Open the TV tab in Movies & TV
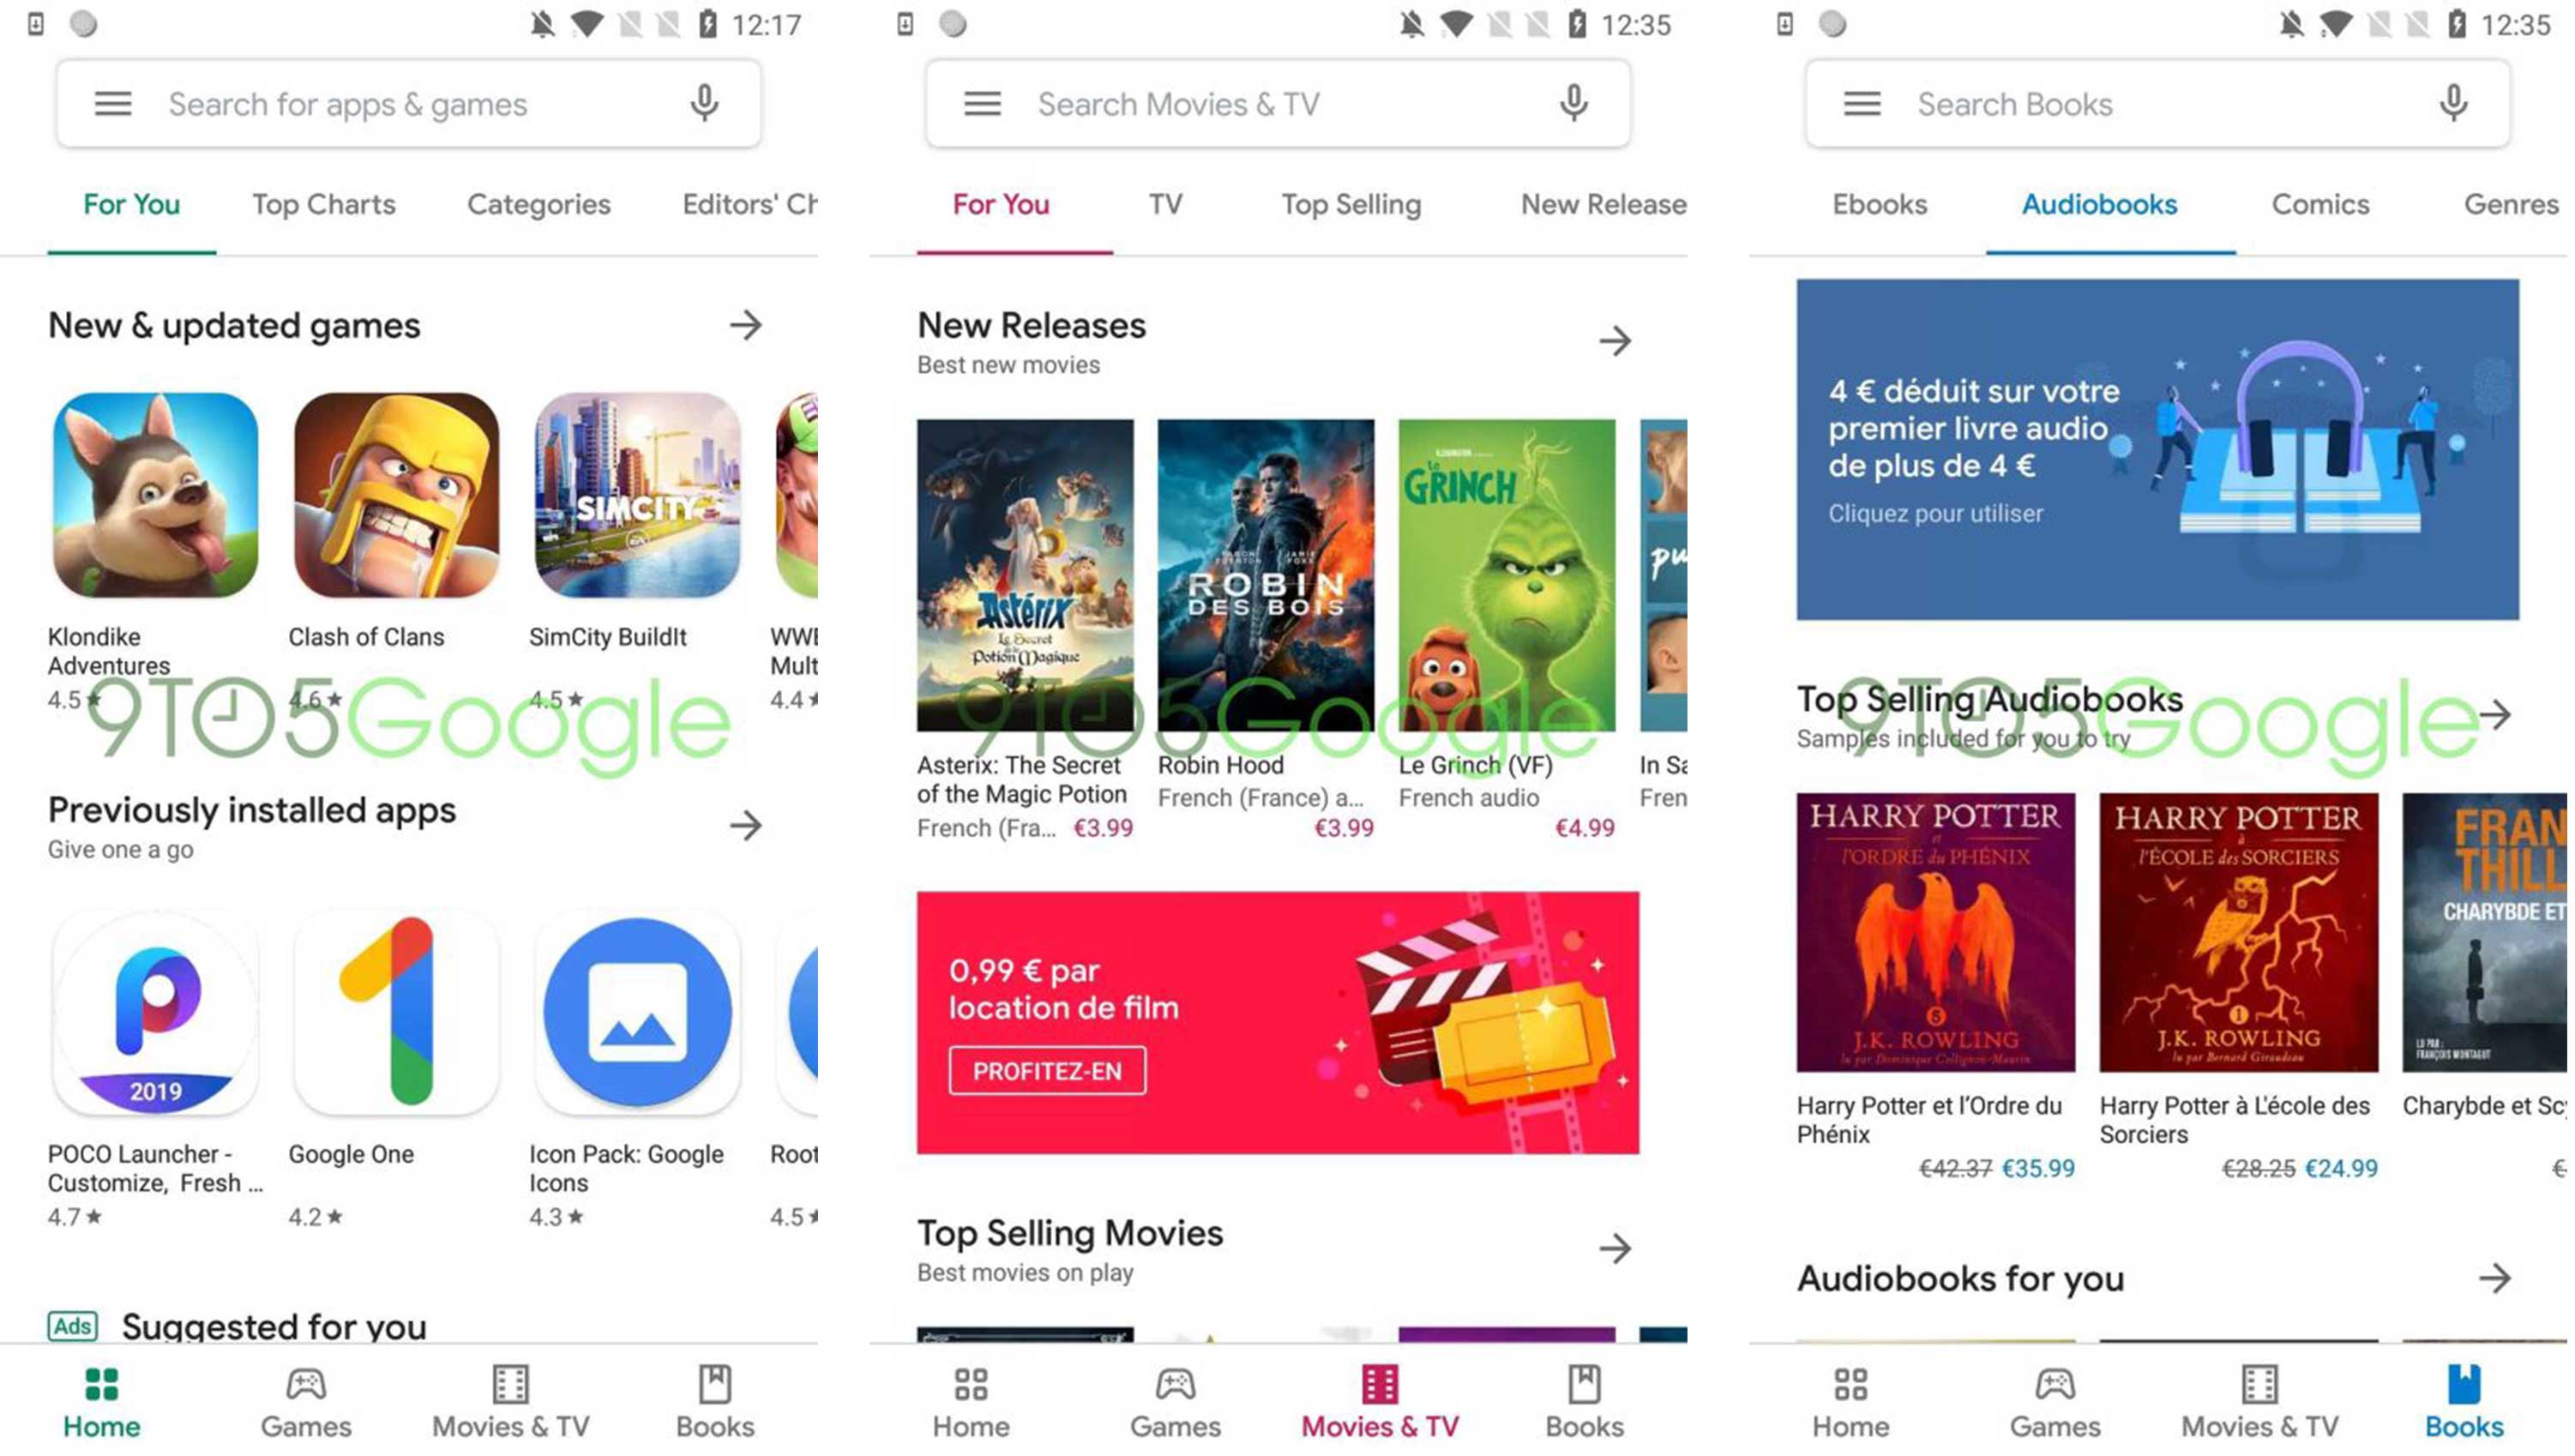 tap(1167, 205)
